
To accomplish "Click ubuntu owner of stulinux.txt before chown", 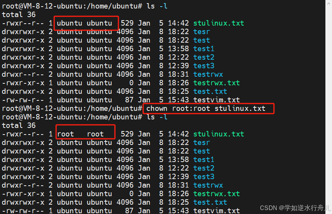I will [x=69, y=23].
